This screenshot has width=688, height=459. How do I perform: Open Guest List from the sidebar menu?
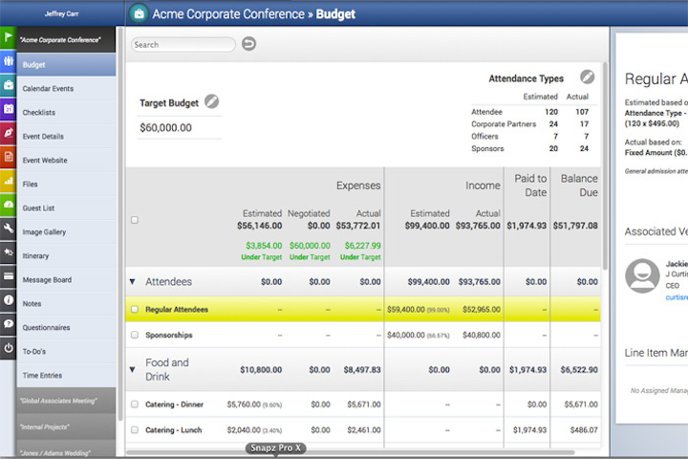coord(39,208)
